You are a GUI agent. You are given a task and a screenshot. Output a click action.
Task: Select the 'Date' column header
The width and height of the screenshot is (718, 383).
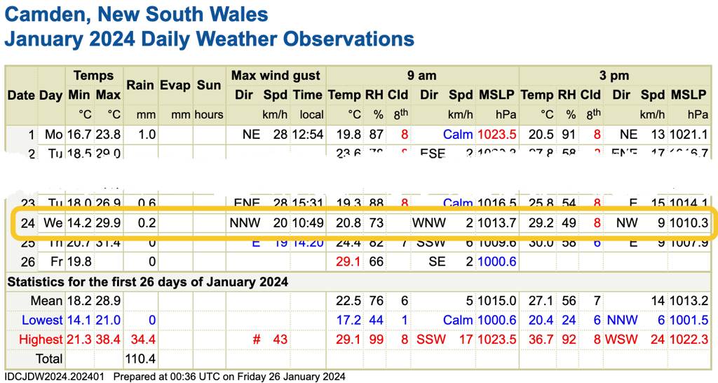point(21,95)
